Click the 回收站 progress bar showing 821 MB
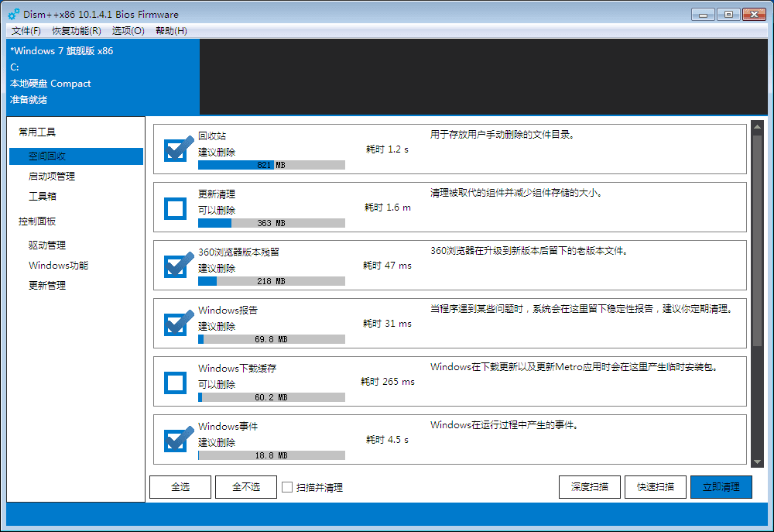This screenshot has height=532, width=774. click(x=271, y=164)
